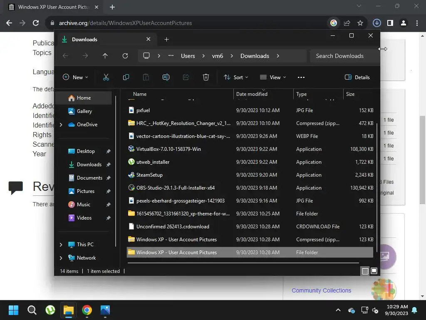This screenshot has height=320, width=426.
Task: Open taskbar Search magnifier
Action: 32,310
